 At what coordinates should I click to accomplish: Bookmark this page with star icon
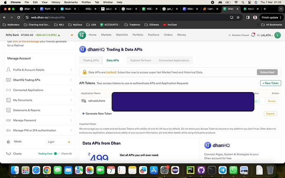(238, 17)
